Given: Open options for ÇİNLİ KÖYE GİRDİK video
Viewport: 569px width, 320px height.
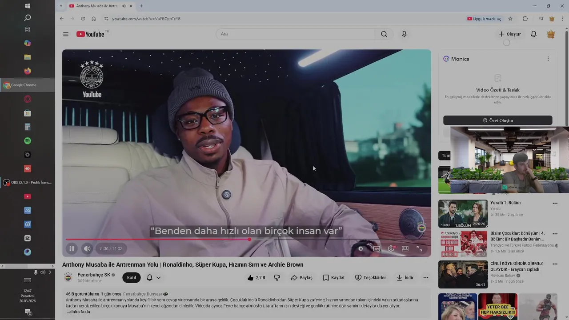Looking at the screenshot, I should click(555, 264).
